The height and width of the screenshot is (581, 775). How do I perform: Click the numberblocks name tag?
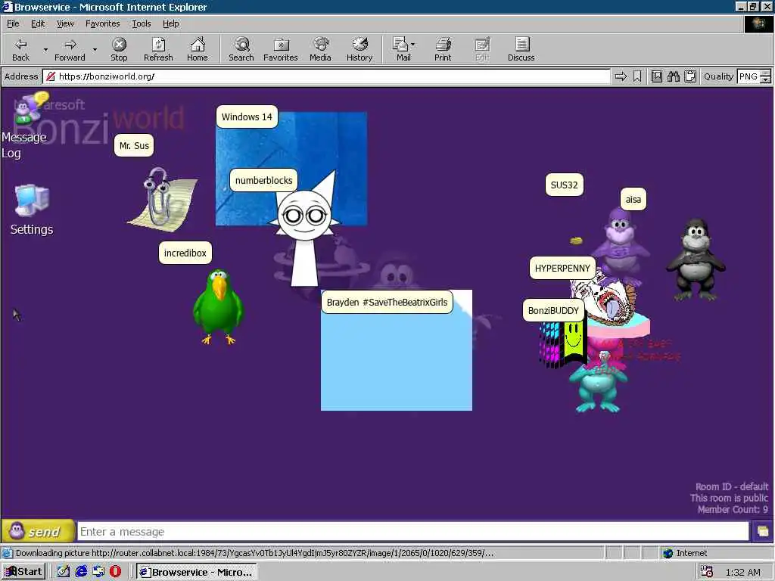coord(264,180)
